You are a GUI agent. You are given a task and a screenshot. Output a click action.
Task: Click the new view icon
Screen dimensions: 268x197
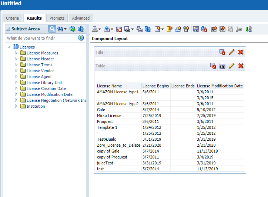click(158, 29)
